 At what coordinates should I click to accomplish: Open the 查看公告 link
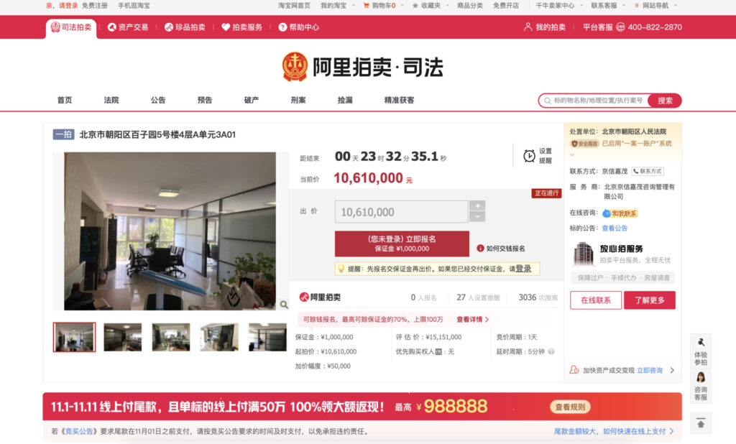[615, 228]
